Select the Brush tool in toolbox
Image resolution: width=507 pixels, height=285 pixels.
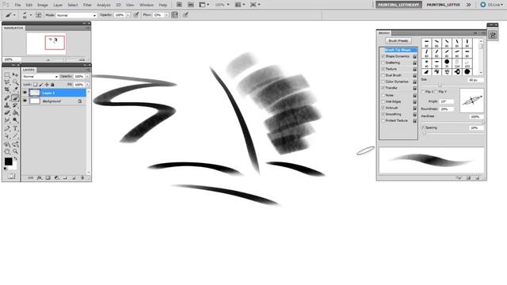click(15, 98)
